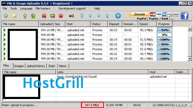
Task: Open the Facebook page icon
Action: click(x=185, y=16)
